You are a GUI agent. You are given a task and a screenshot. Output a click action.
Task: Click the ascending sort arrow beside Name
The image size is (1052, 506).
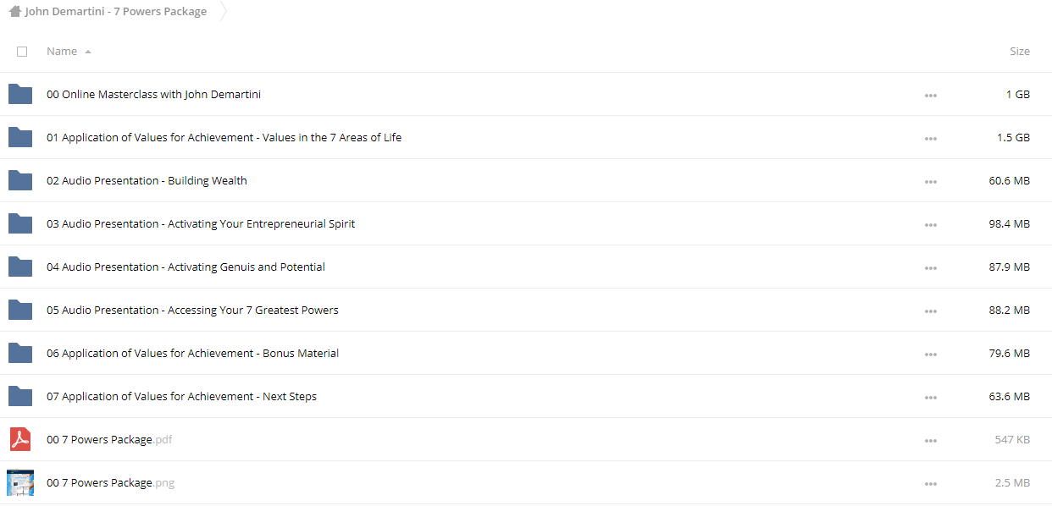[x=88, y=52]
